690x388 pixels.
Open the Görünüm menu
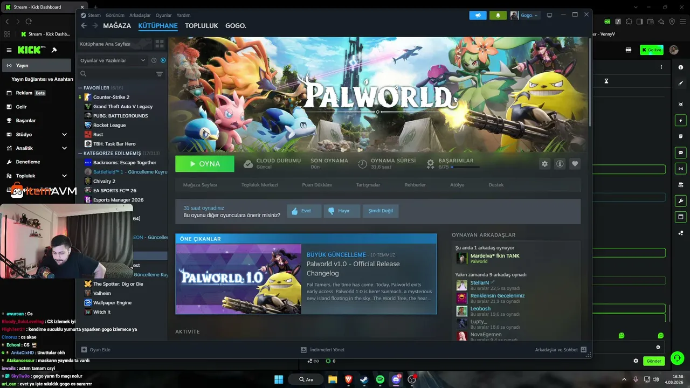115,15
